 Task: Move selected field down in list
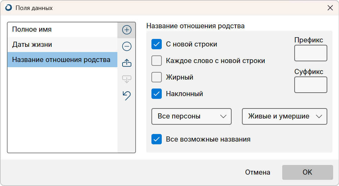coord(127,79)
